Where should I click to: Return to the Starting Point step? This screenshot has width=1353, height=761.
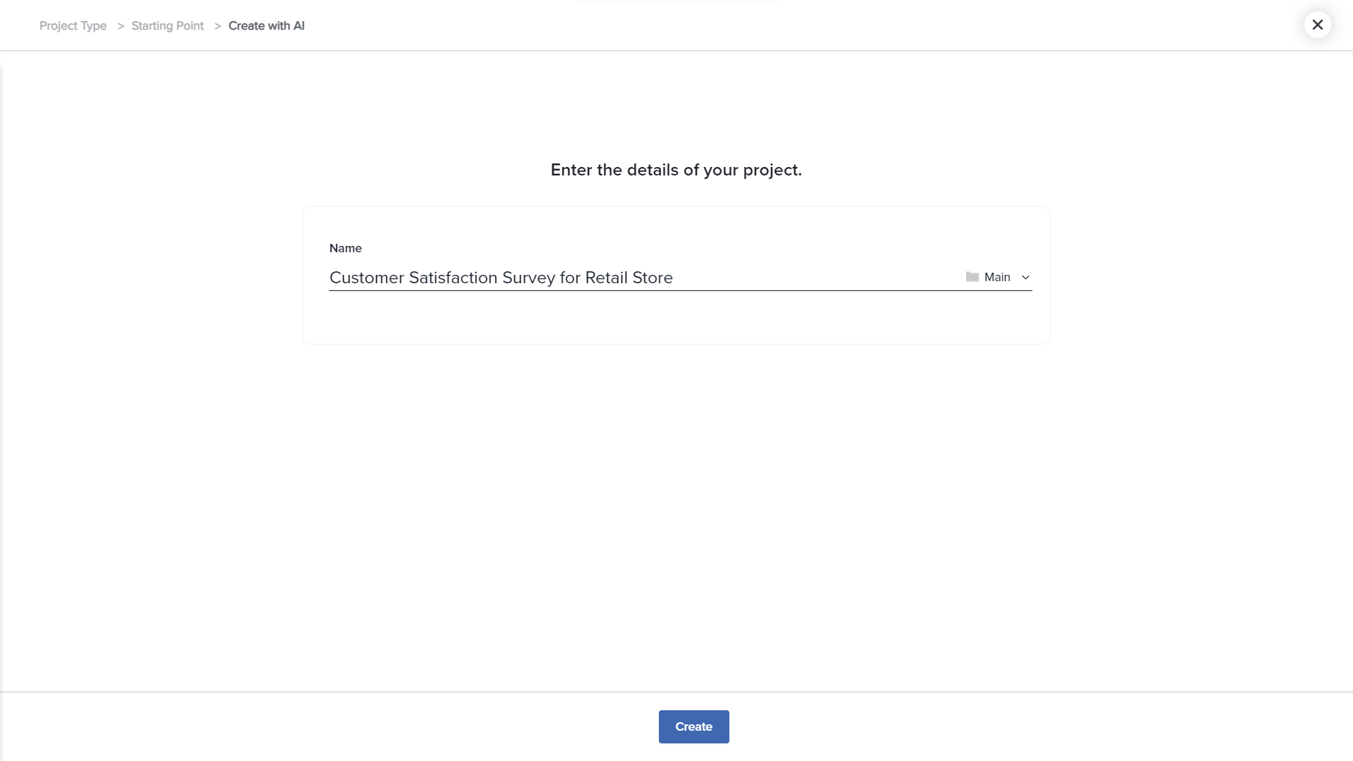167,26
